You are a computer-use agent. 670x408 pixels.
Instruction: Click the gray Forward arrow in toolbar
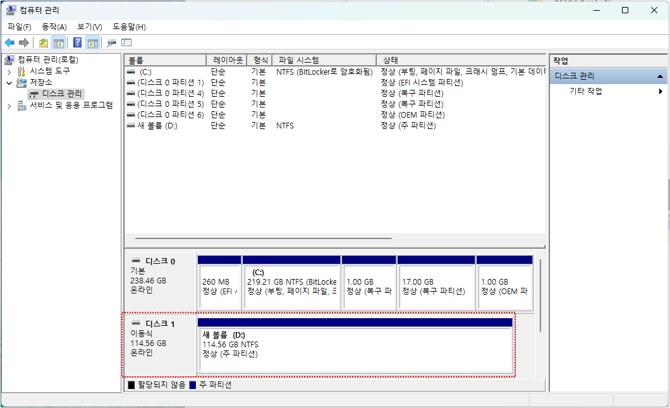pos(24,43)
